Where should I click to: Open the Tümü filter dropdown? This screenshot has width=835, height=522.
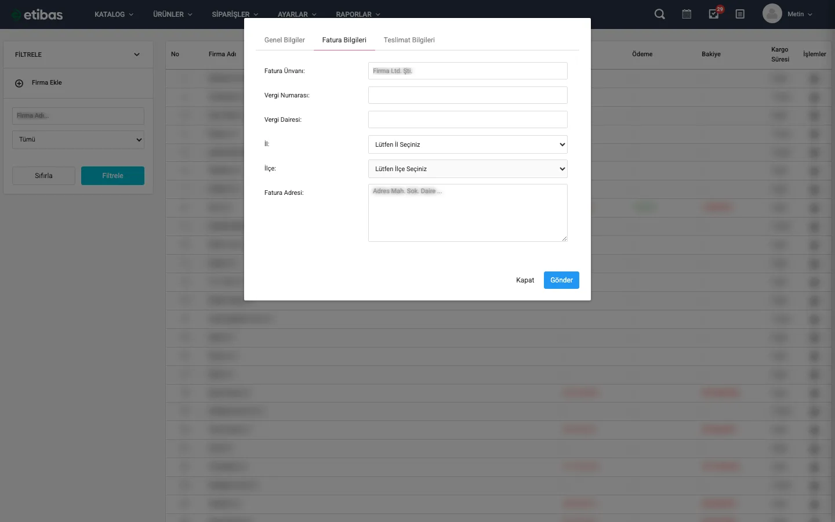click(78, 140)
